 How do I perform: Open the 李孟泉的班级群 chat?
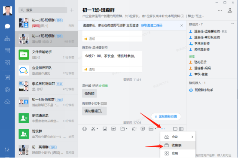pos(46,86)
